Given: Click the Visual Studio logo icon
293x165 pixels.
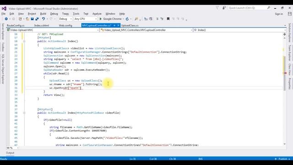Looking at the screenshot, I should click(4, 9).
